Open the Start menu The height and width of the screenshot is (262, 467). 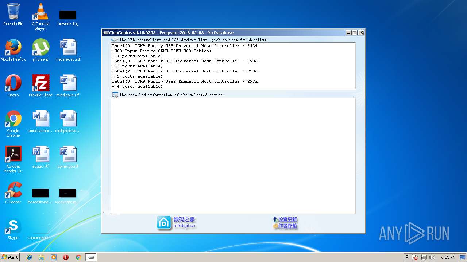(x=10, y=257)
